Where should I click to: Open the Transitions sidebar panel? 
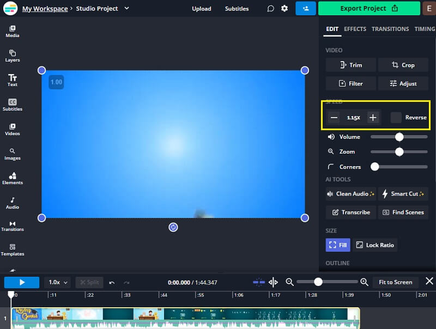point(12,226)
